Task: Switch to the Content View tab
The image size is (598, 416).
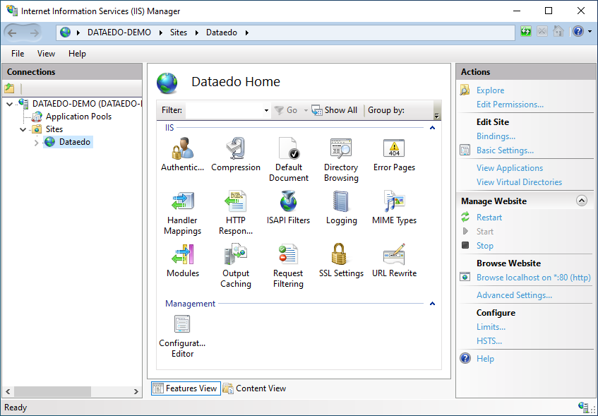Action: pos(254,388)
